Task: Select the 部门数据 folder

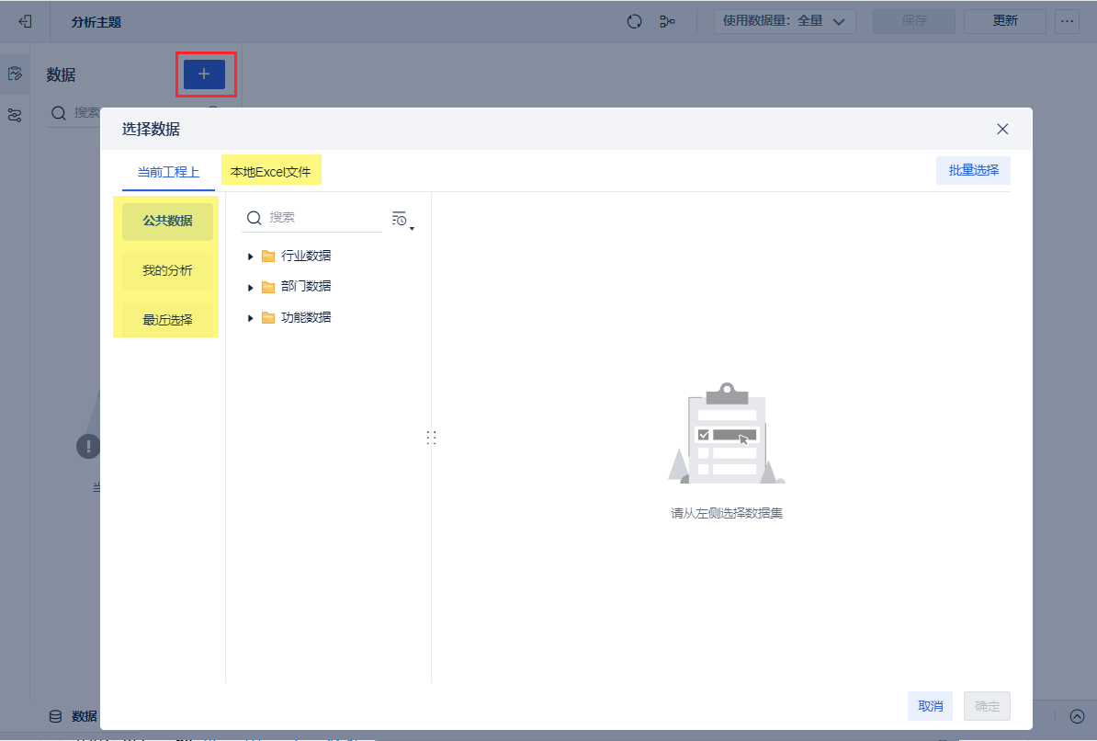Action: (x=296, y=286)
